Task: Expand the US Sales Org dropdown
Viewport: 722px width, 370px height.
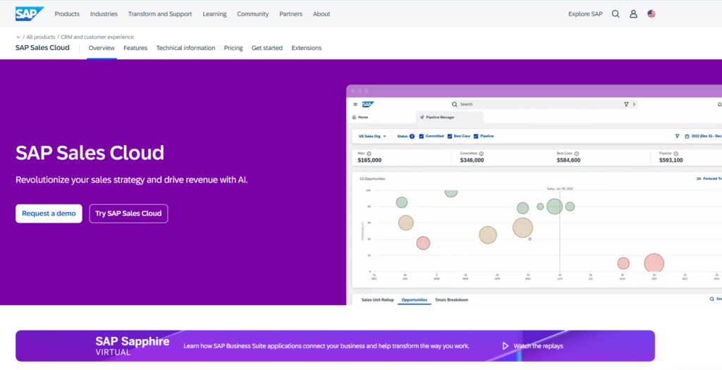Action: point(372,136)
